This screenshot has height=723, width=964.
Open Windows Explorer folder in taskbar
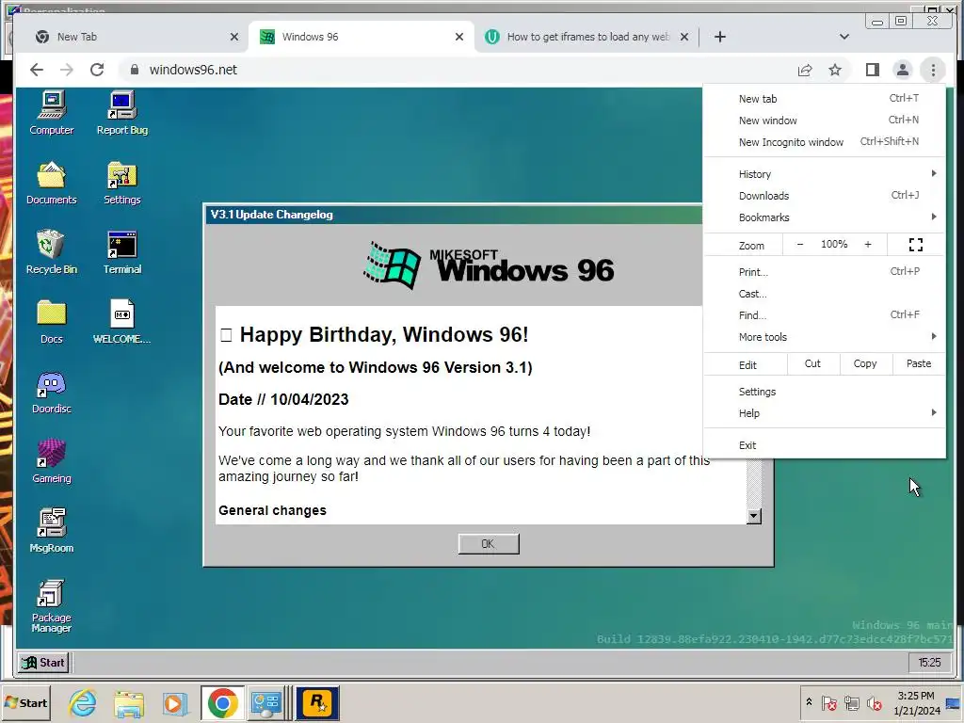[x=129, y=702]
